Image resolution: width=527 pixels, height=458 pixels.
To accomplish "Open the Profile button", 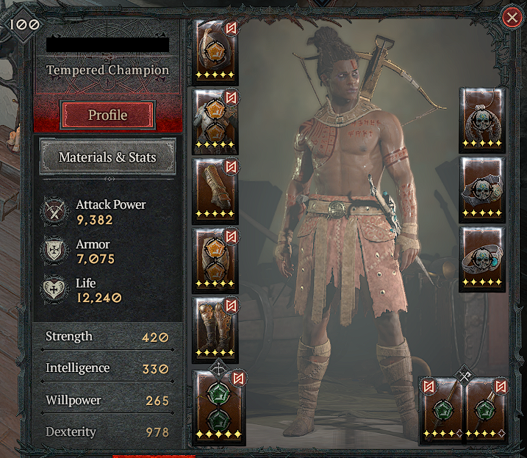I will (107, 115).
